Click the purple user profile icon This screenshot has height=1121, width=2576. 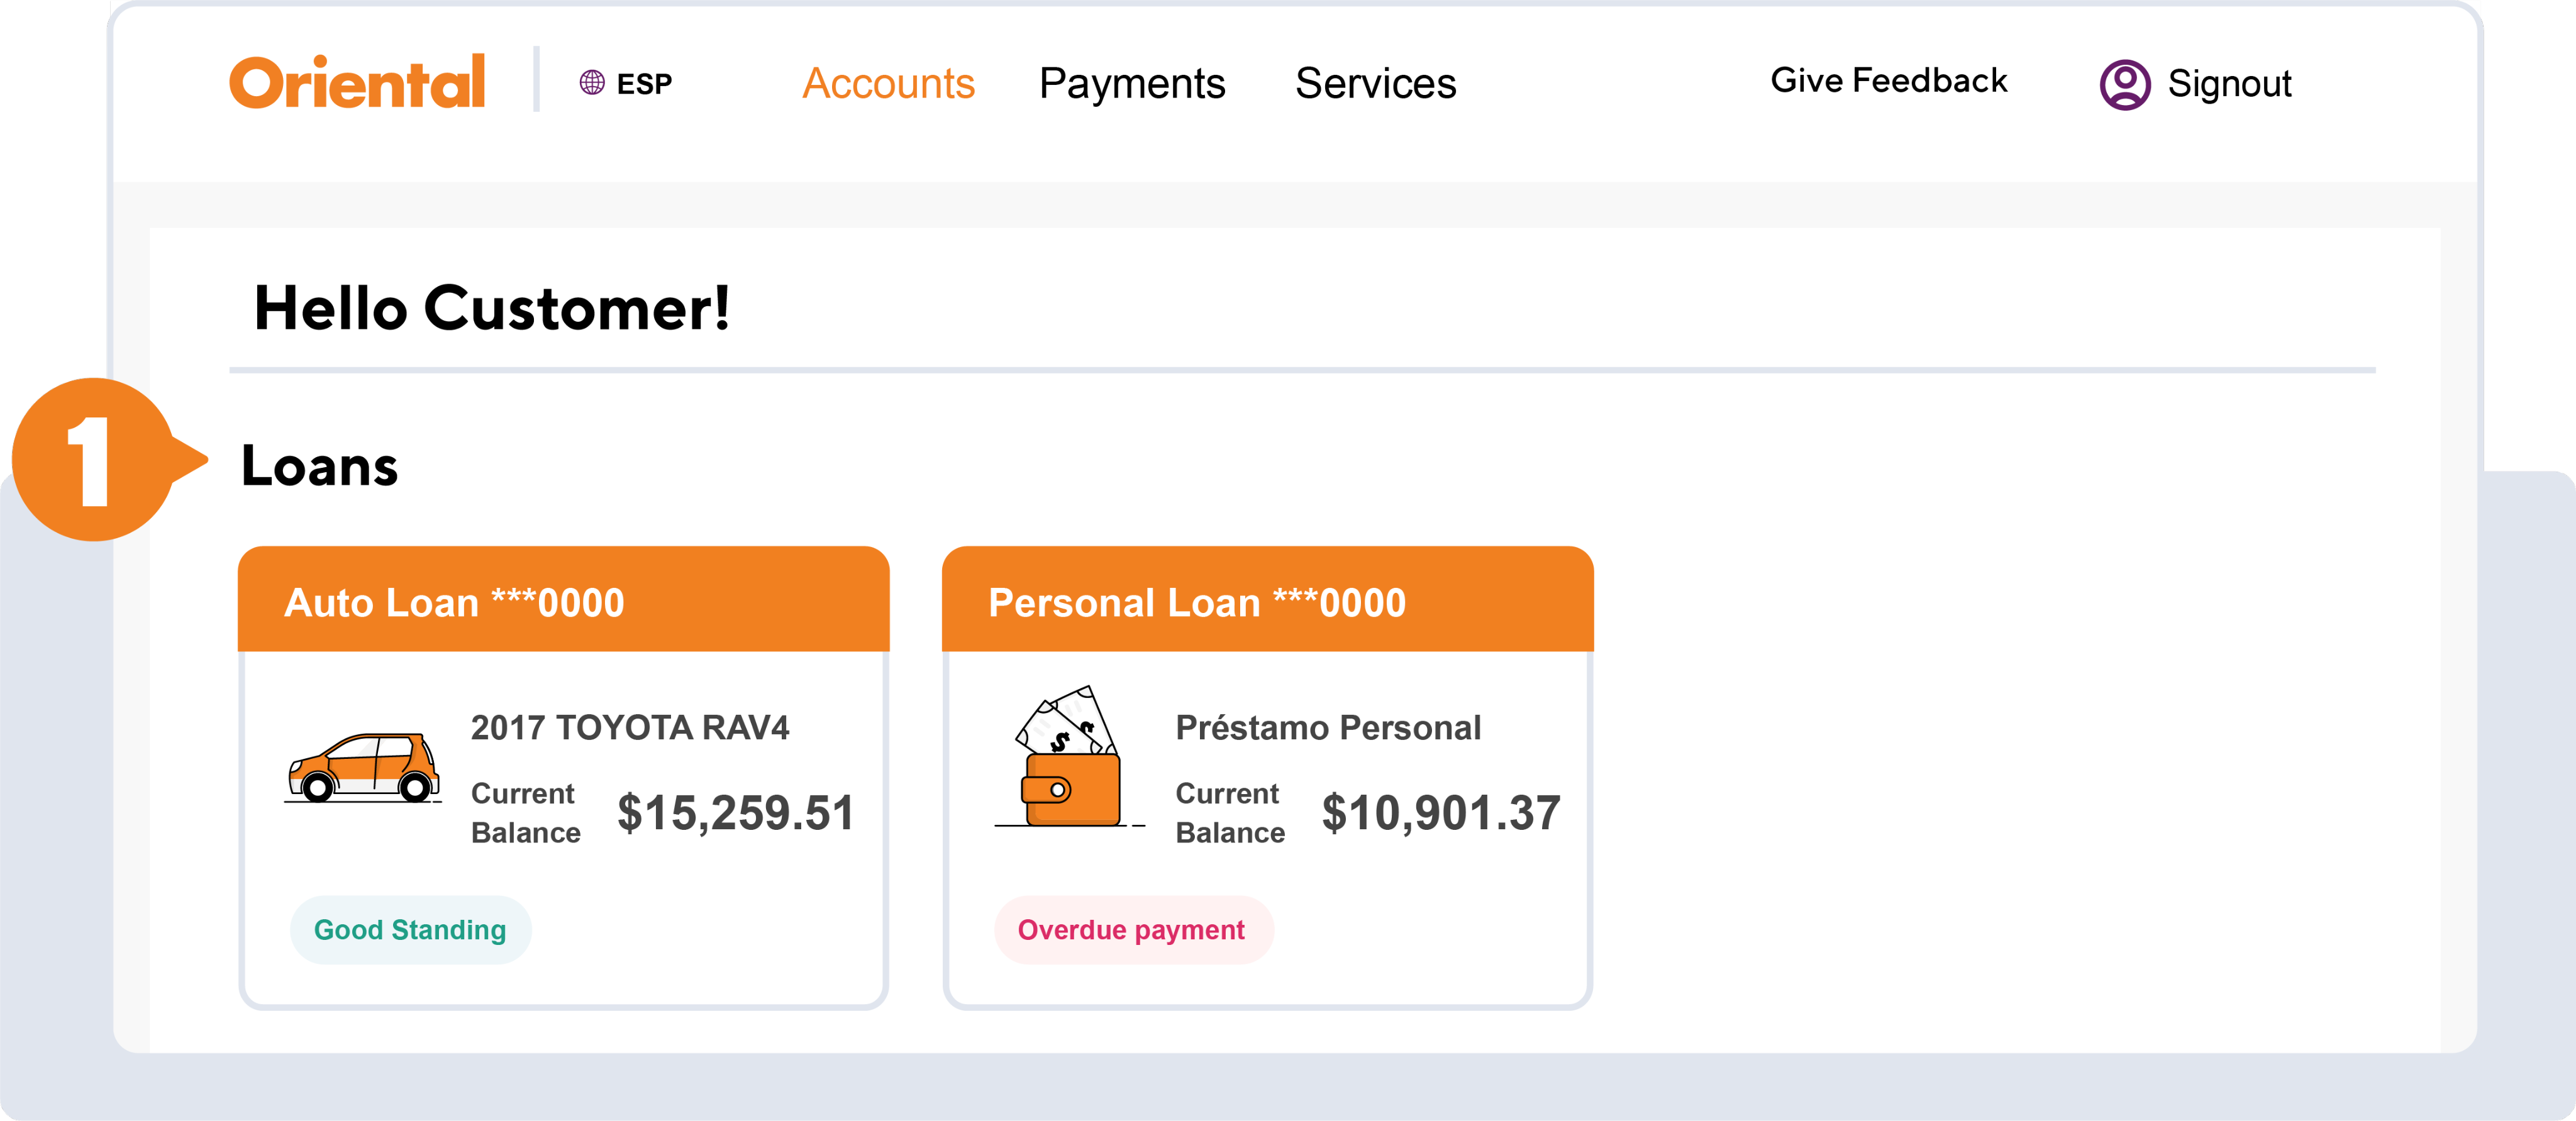point(2124,84)
